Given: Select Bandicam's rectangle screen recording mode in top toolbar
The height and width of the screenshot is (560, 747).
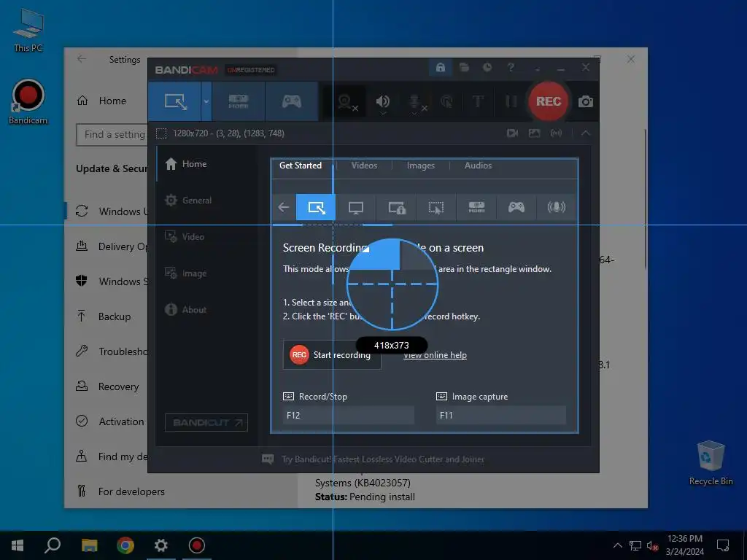Looking at the screenshot, I should pos(175,101).
